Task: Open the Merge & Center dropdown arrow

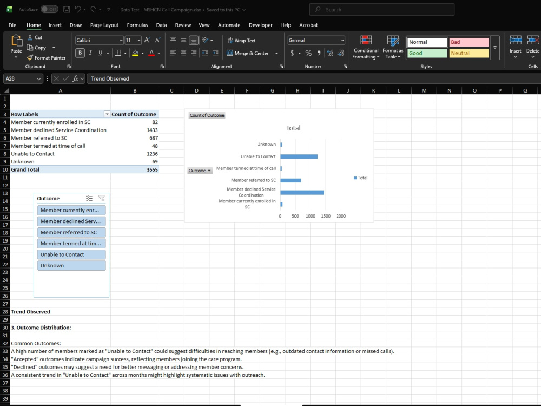Action: (x=276, y=53)
